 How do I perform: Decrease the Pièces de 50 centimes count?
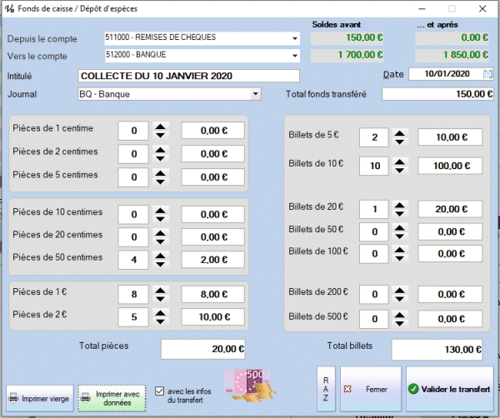[x=161, y=265]
